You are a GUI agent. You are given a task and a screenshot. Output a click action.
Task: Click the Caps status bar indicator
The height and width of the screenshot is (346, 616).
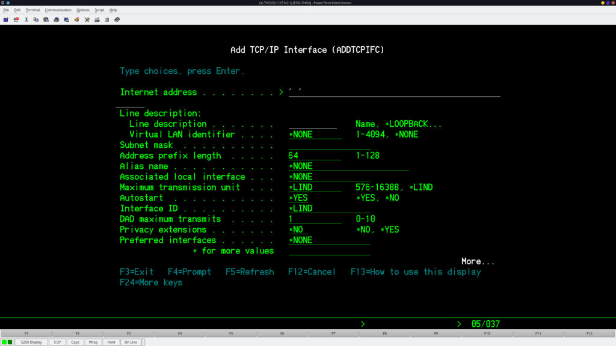75,342
